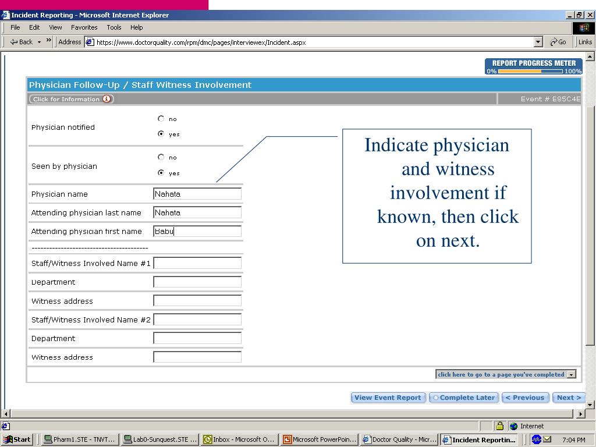The height and width of the screenshot is (447, 596).
Task: Open the Edit menu
Action: (x=34, y=27)
